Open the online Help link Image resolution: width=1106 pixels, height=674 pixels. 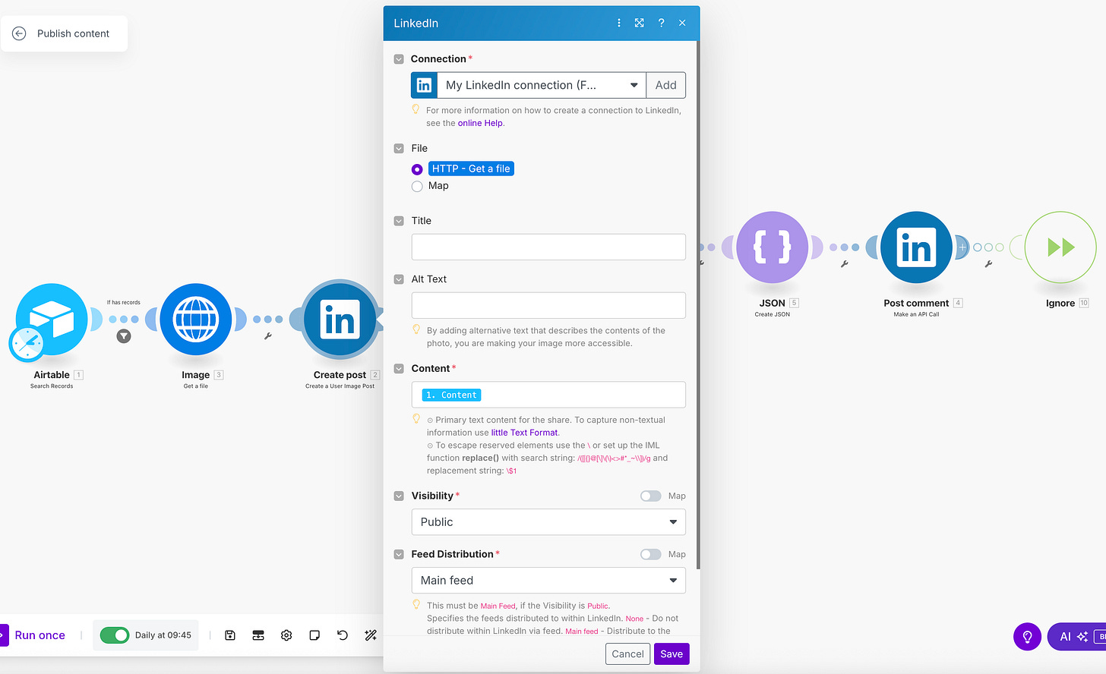tap(480, 123)
